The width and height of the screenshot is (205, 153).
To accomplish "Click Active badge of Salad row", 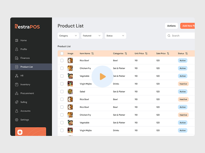I will click(x=183, y=91).
